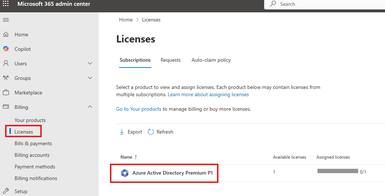The image size is (385, 196).
Task: Click the Users person icon
Action: (6, 64)
